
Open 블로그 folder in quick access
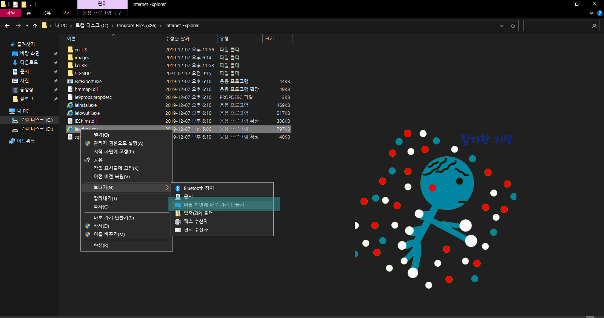click(26, 99)
